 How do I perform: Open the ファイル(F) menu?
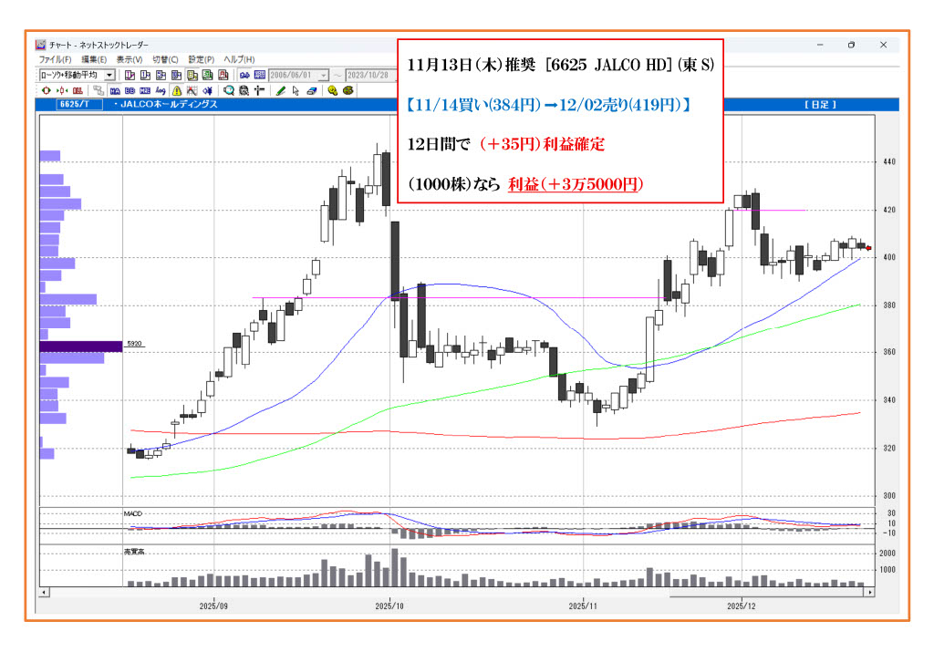pyautogui.click(x=53, y=59)
